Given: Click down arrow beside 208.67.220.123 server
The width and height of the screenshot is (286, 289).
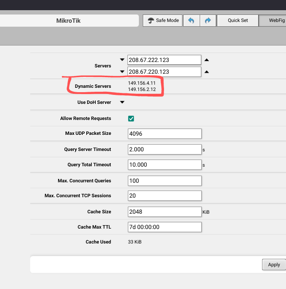Looking at the screenshot, I should pyautogui.click(x=122, y=71).
